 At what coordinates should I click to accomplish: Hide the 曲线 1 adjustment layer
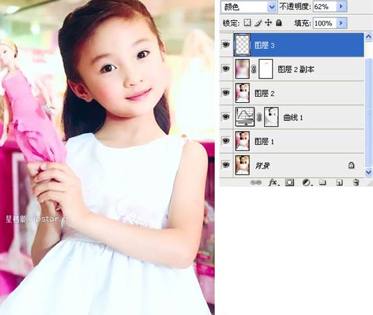(x=226, y=117)
